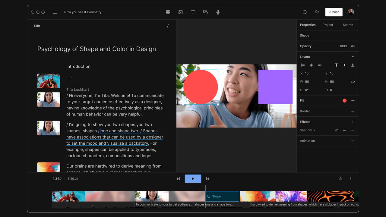Click the script title Psychology of Shape

coord(96,49)
